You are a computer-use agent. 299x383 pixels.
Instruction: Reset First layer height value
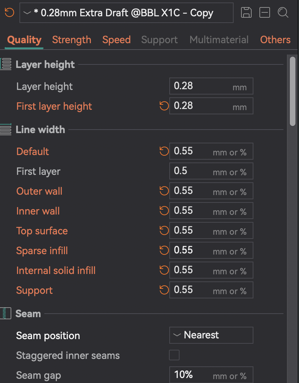pyautogui.click(x=164, y=106)
